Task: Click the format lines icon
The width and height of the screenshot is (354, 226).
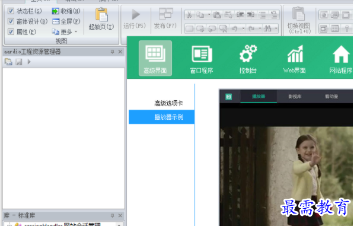Action: point(262,15)
